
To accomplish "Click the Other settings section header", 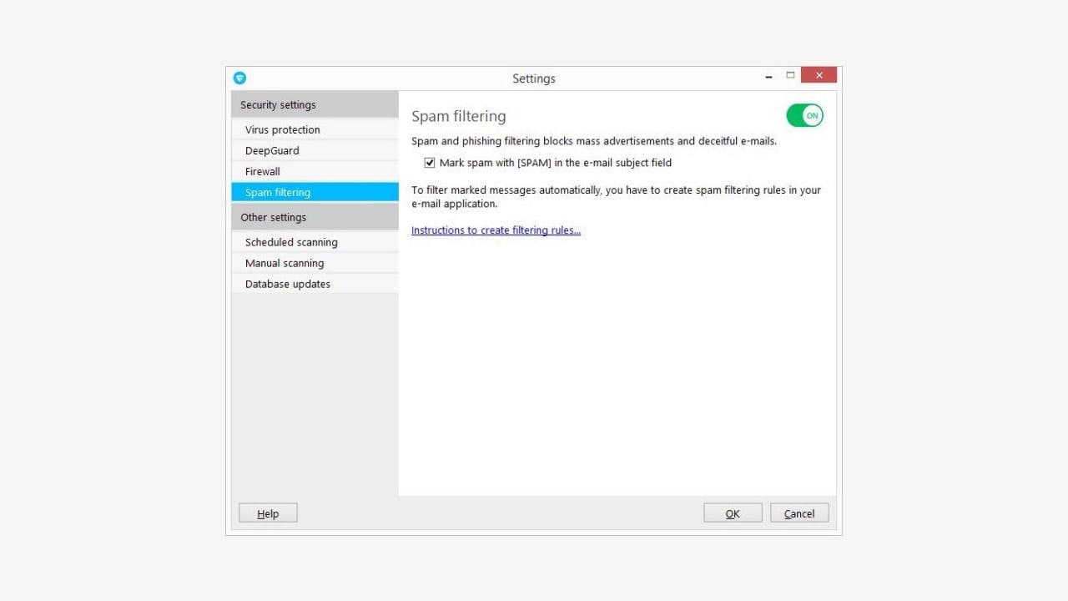I will pyautogui.click(x=273, y=217).
